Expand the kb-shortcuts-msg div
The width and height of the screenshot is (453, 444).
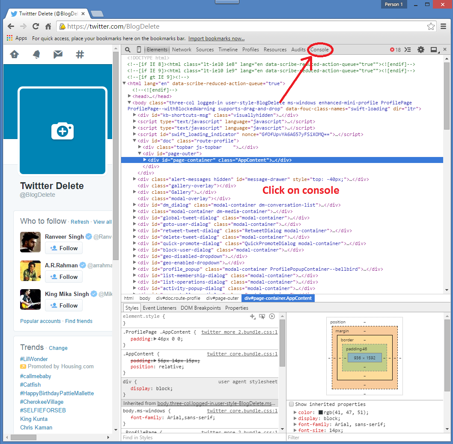coord(134,115)
